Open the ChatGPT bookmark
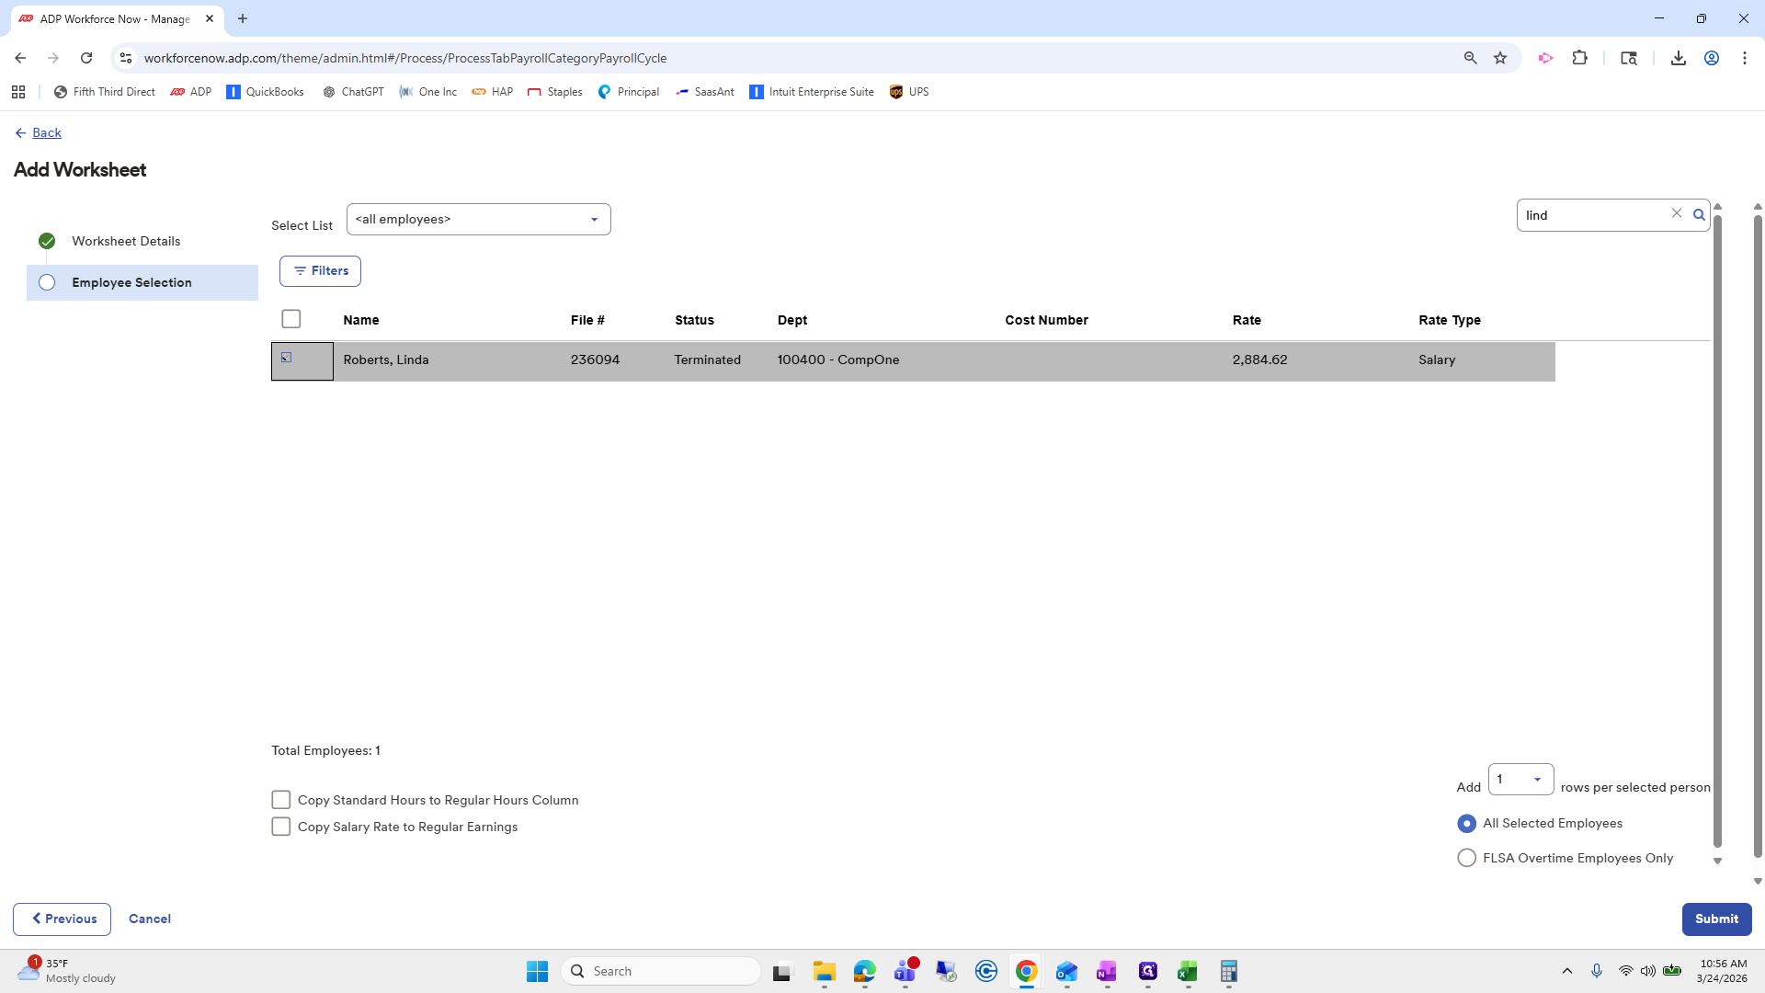This screenshot has width=1765, height=993. [353, 92]
